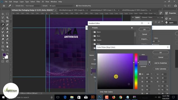Select the Eyedropper tool in the toolbox

coord(3,25)
